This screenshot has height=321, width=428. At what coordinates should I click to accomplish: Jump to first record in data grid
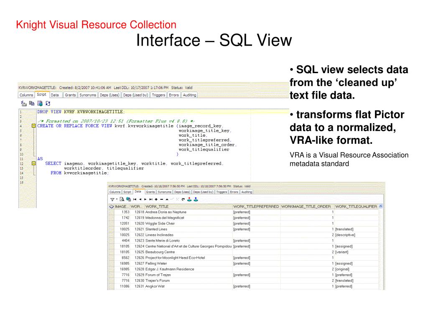click(x=135, y=199)
